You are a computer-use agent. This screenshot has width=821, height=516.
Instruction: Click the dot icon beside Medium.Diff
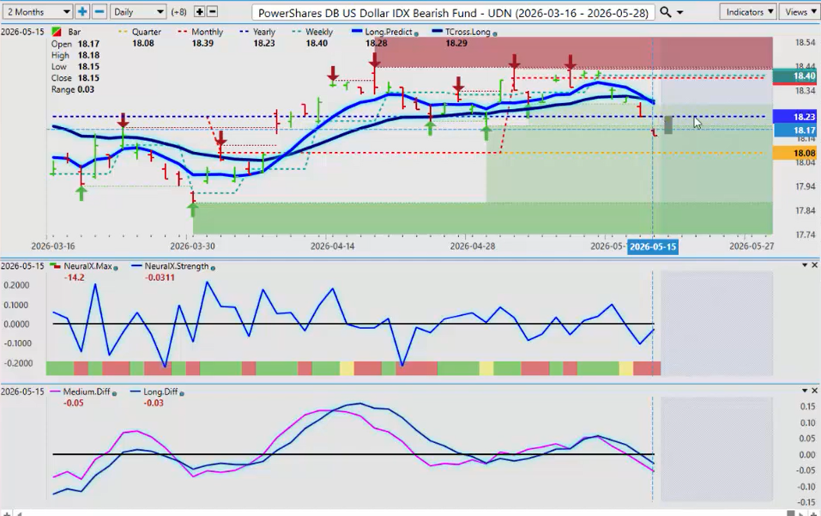(115, 393)
